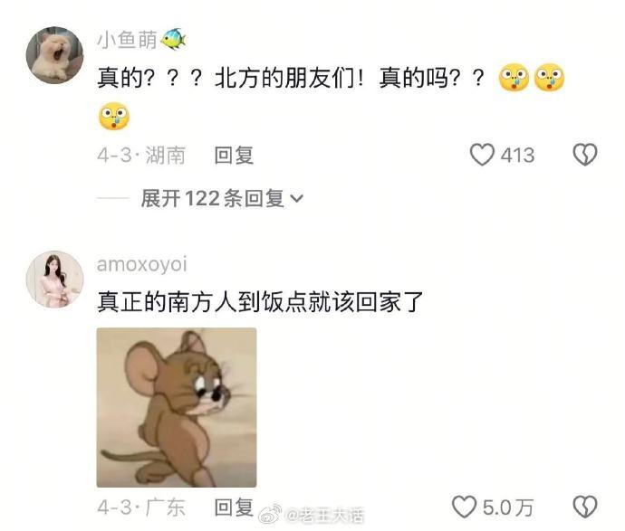Like amoxoyoi's comment with heart icon
Screen dimensions: 625x531
[464, 507]
